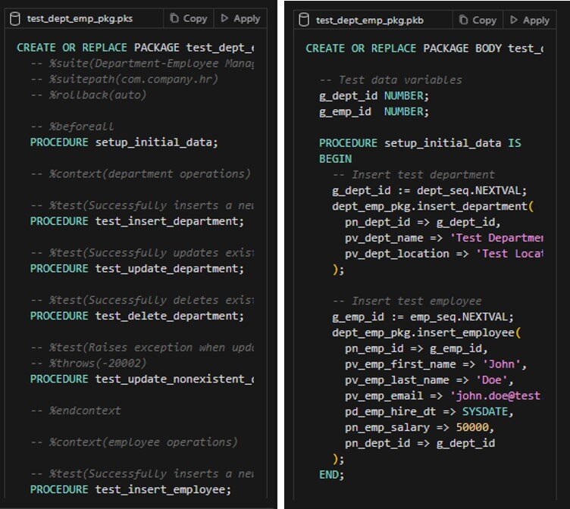Viewport: 570px width, 509px height.
Task: Click the line 'CREATE OR REPLACE PACKAGE BODY'
Action: pos(424,48)
